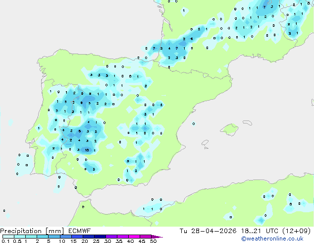Select the 2–5 mm legend color box
314x243 pixels.
(x=43, y=237)
